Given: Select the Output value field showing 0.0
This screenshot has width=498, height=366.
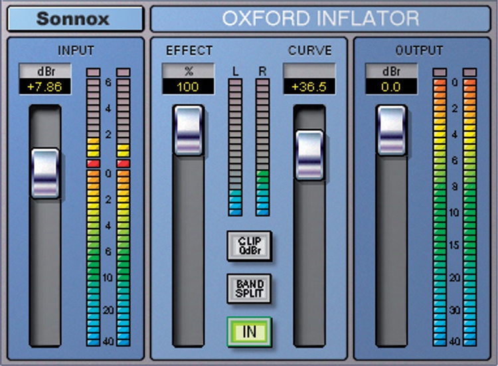Looking at the screenshot, I should [391, 86].
